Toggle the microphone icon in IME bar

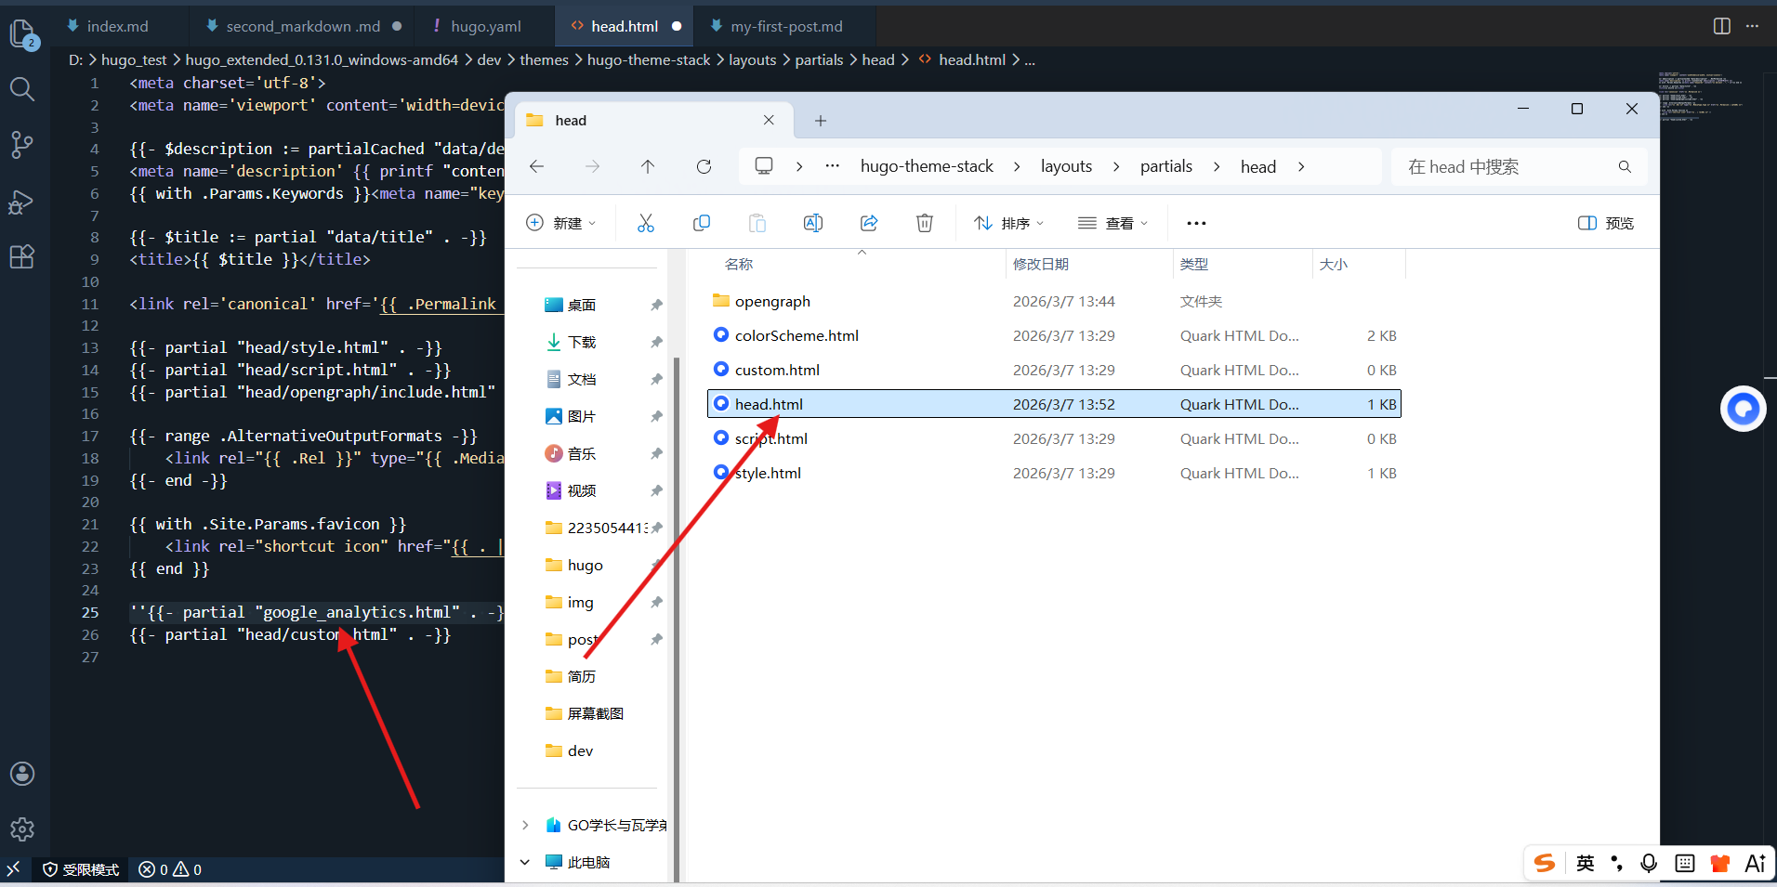pyautogui.click(x=1649, y=863)
